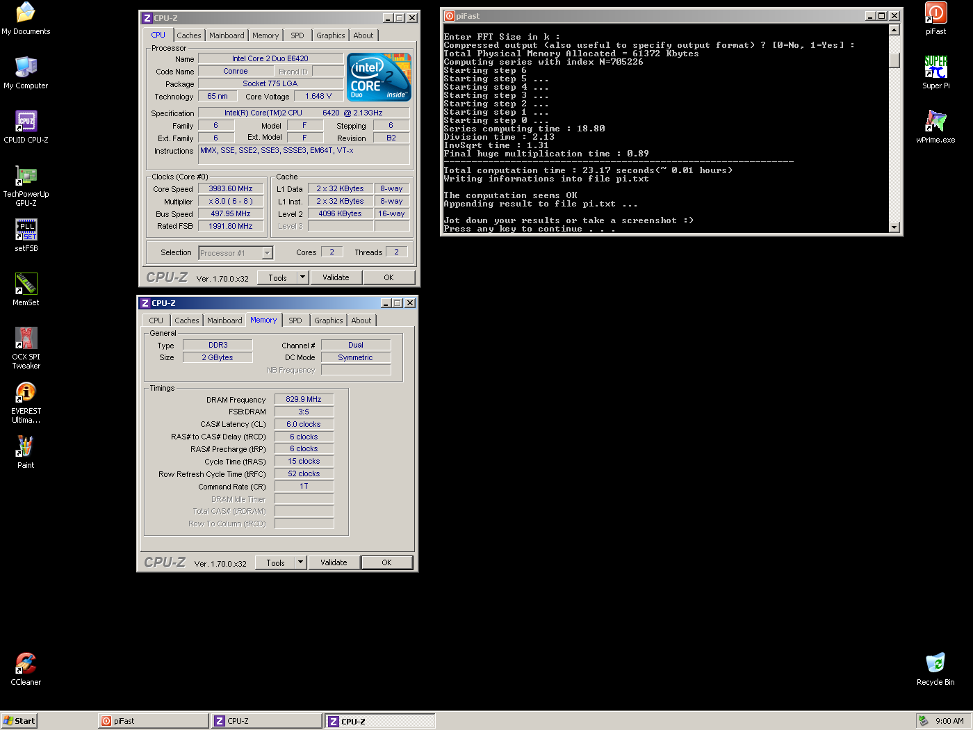Open Graphics tab in upper CPU-Z window
This screenshot has width=973, height=730.
(331, 35)
